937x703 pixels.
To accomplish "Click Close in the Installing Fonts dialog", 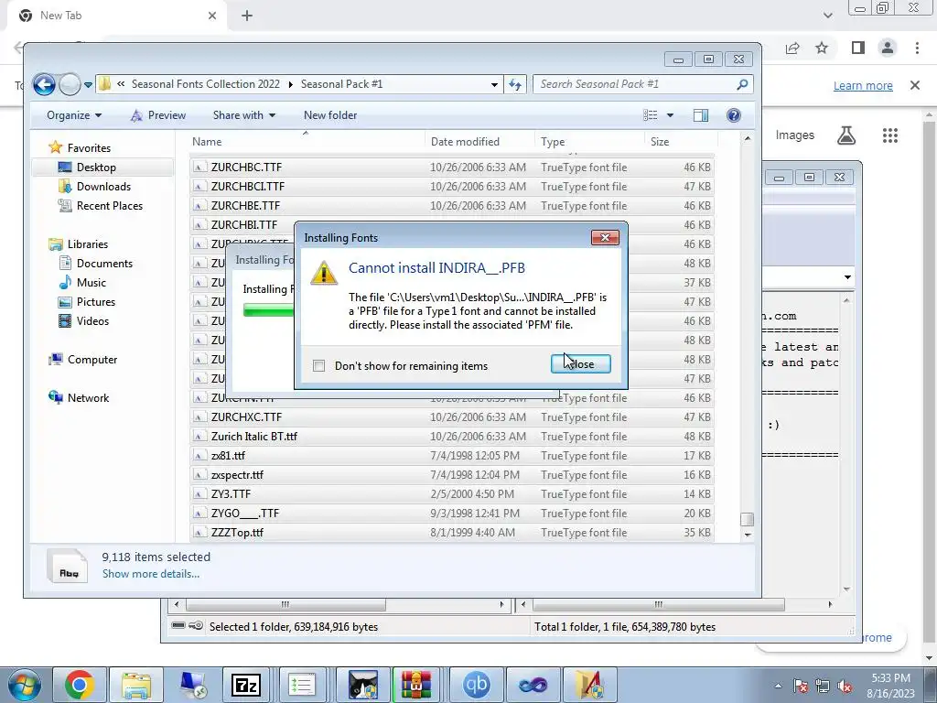I will [580, 363].
